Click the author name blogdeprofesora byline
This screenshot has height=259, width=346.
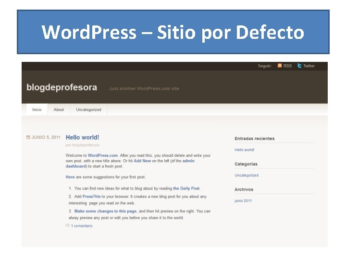(86, 145)
